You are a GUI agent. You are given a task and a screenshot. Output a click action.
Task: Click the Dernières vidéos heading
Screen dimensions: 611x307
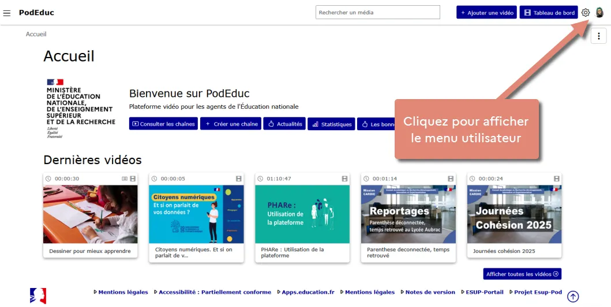click(x=92, y=160)
